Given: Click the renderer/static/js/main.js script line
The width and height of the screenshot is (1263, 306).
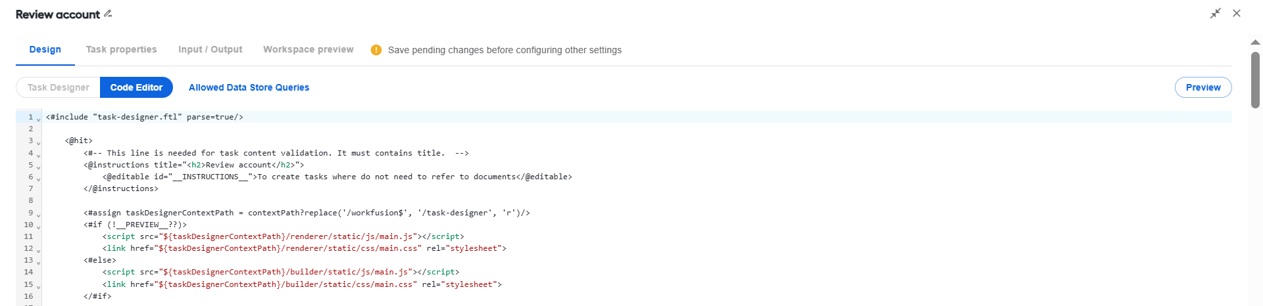Looking at the screenshot, I should [283, 236].
